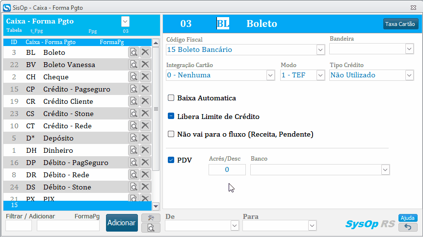Screen dimensions: 423x237
Task: Select the Crédito - Rede list entry
Action: [66, 126]
